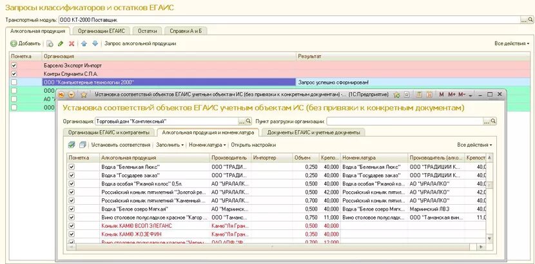535x264 pixels.
Task: Click into Пункт разгрузки организации field
Action: click(x=405, y=121)
